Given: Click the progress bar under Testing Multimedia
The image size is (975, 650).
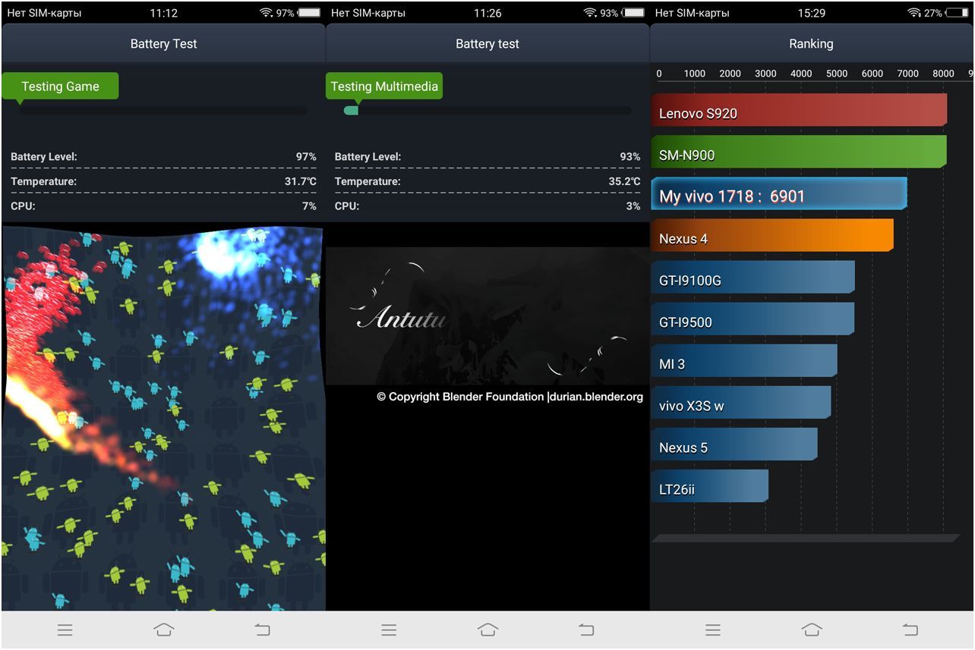Looking at the screenshot, I should click(x=487, y=111).
